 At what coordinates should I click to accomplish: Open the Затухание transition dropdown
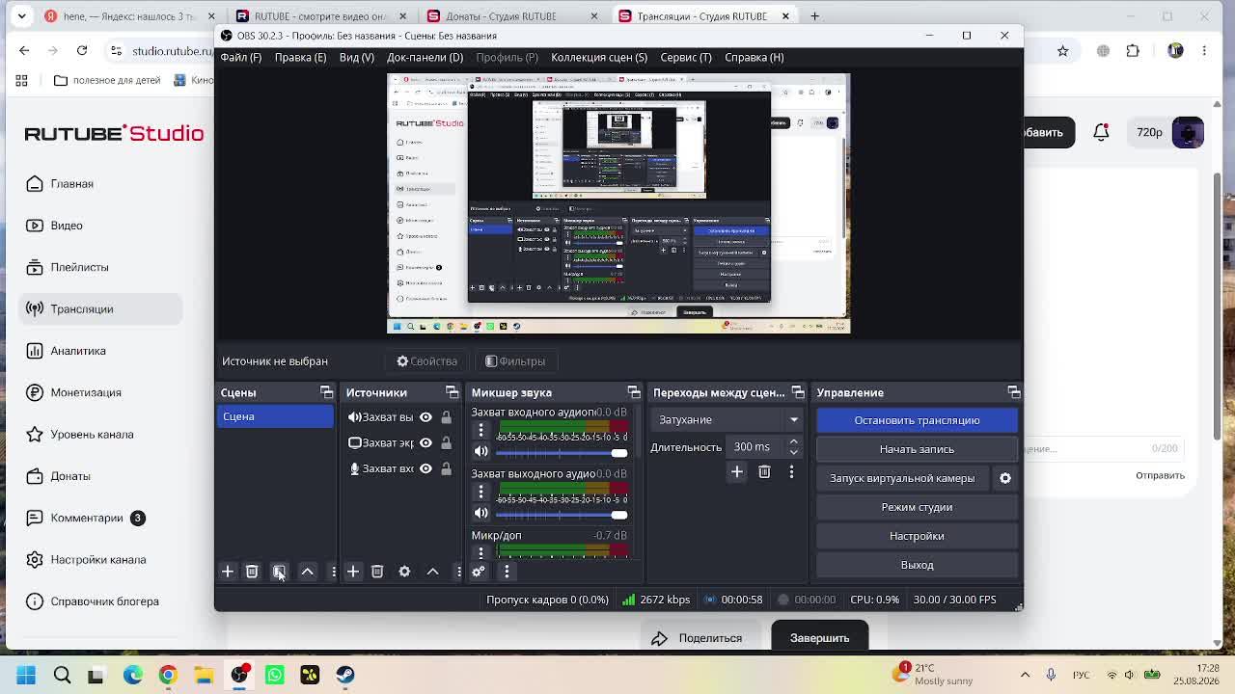point(727,419)
